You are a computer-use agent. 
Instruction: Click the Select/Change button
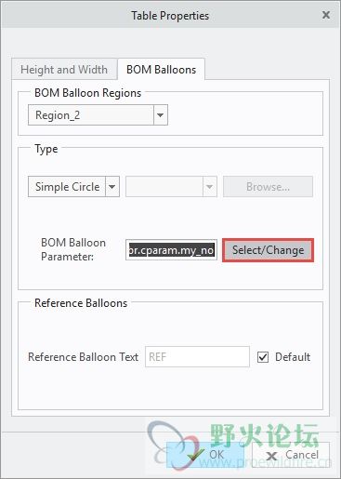click(x=268, y=250)
